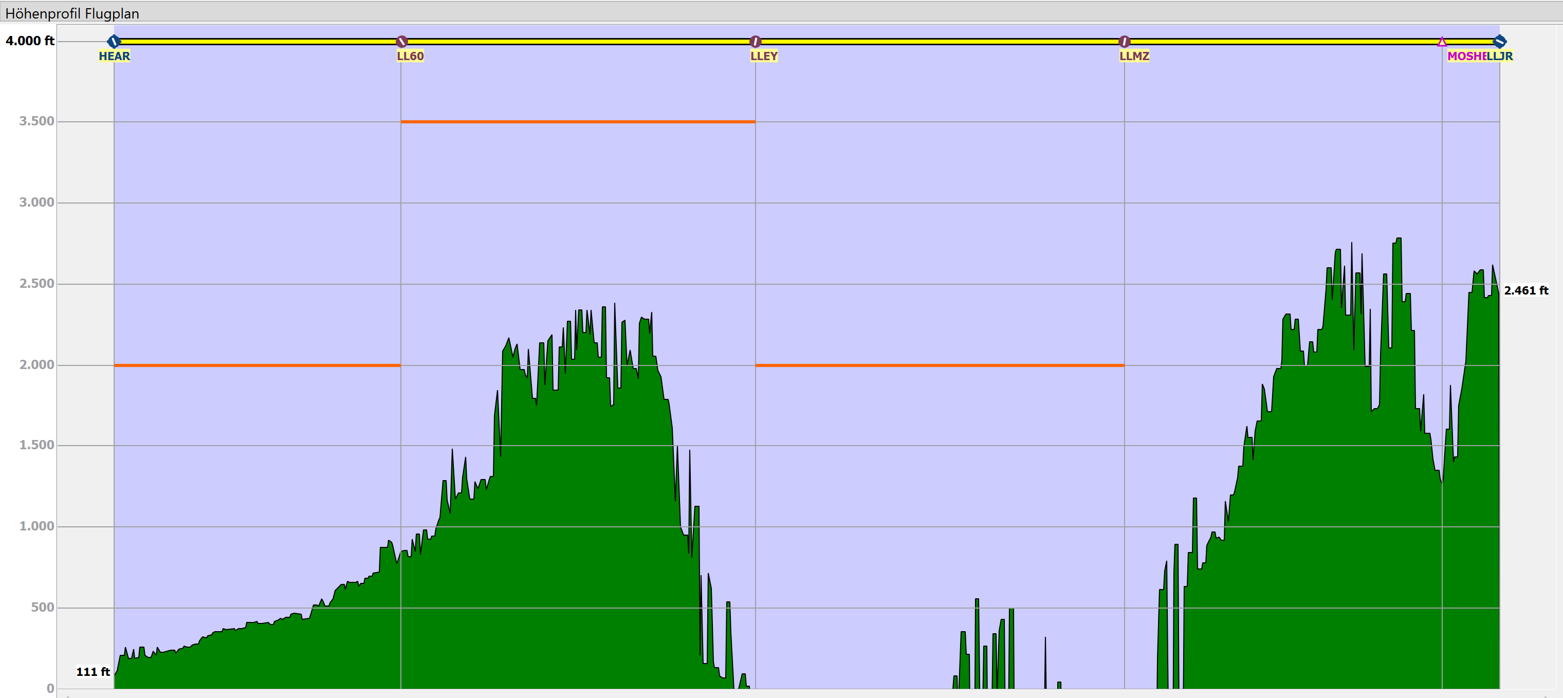The height and width of the screenshot is (698, 1563).
Task: Click the LLMZ waypoint label
Action: click(x=1134, y=57)
